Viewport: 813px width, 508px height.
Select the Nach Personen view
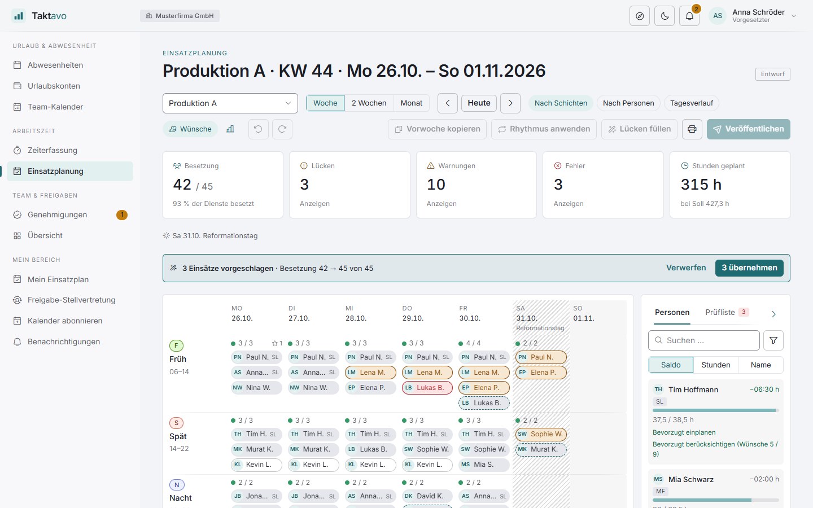pos(628,103)
